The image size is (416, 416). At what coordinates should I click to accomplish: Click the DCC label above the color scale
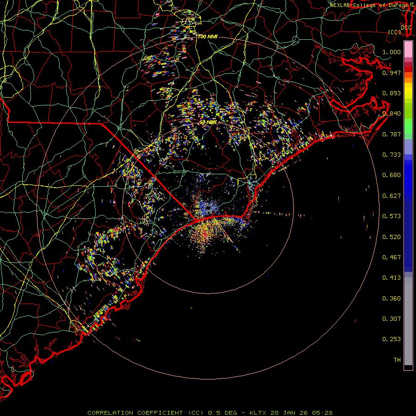click(x=406, y=27)
